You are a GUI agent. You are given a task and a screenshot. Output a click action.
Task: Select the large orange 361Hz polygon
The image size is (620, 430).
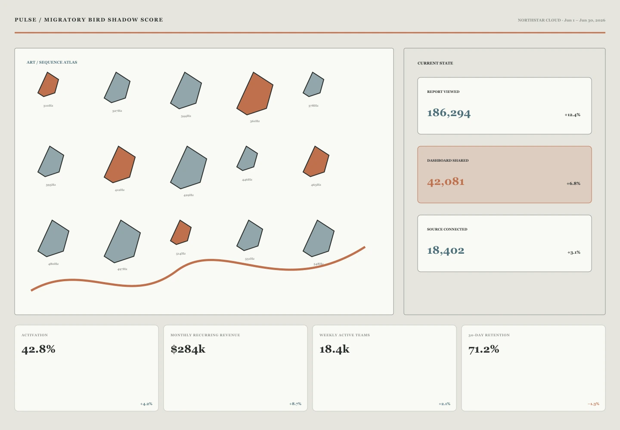pyautogui.click(x=255, y=93)
